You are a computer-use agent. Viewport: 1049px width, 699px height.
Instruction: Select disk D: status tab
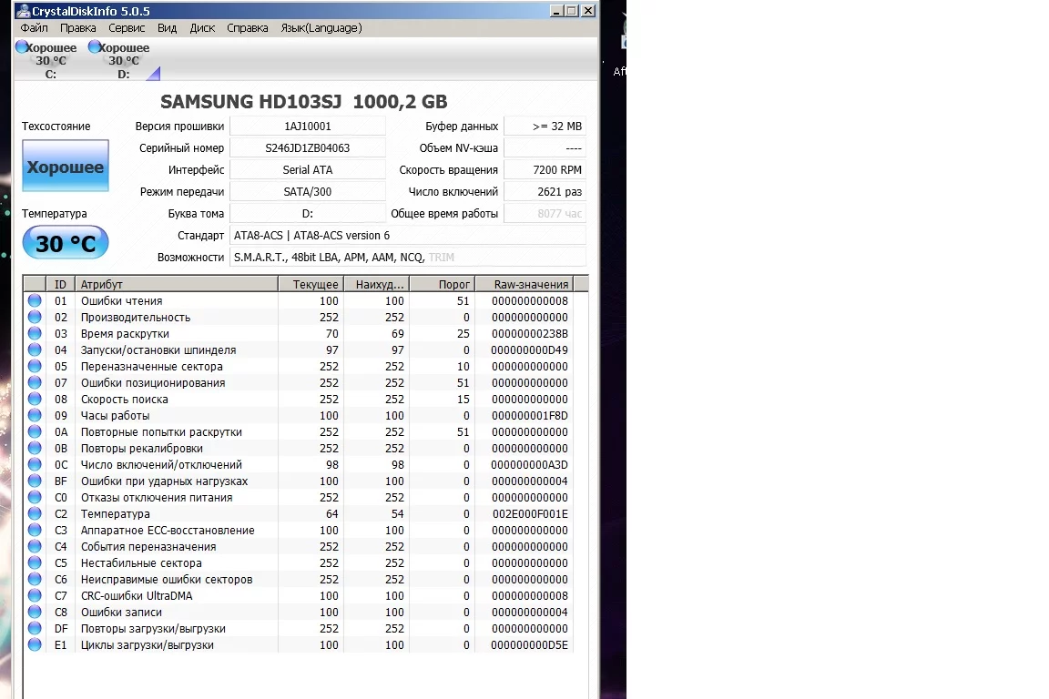pos(120,60)
